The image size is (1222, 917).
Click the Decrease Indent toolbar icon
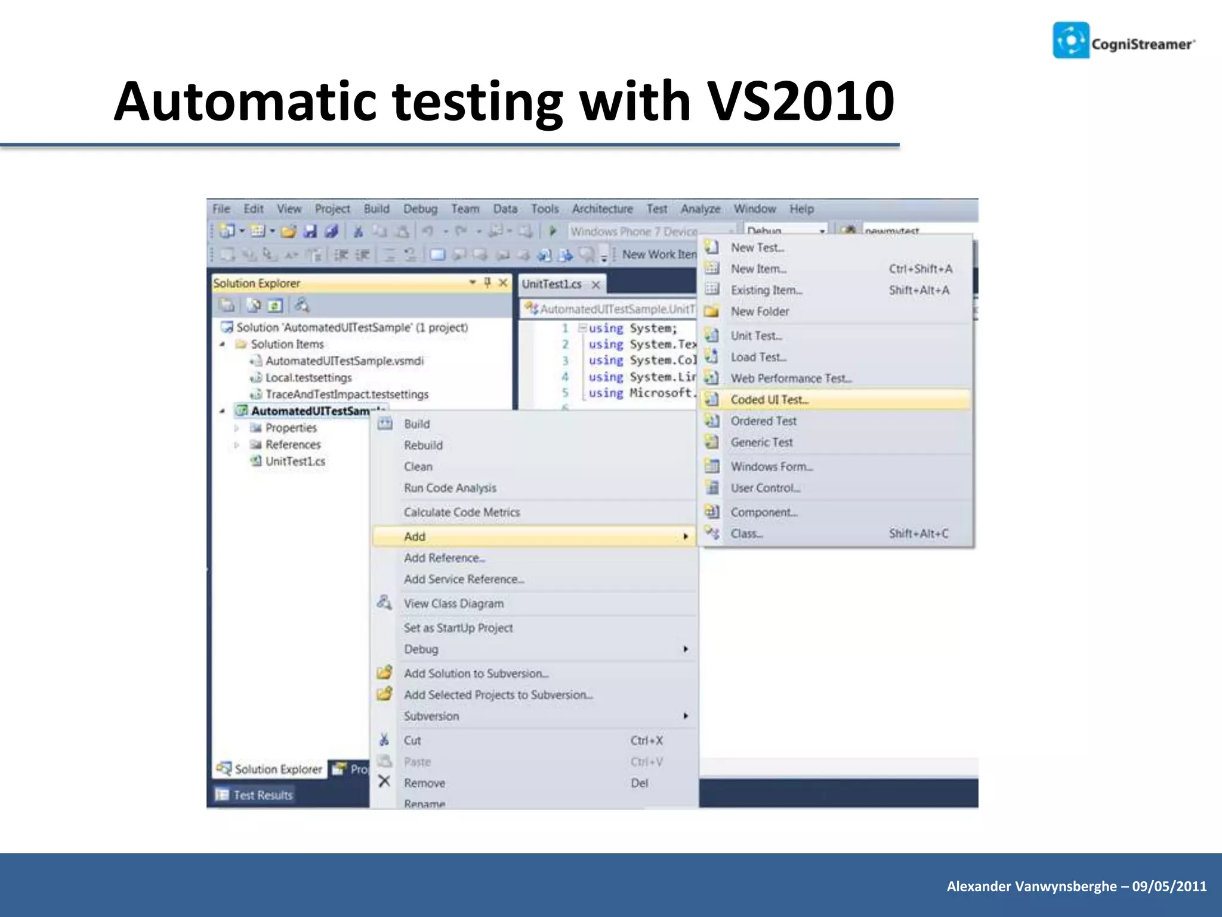341,255
